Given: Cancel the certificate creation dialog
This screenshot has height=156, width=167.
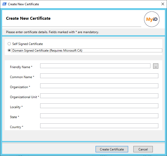Looking at the screenshot, I should (143, 149).
